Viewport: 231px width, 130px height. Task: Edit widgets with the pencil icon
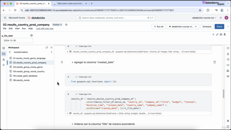click(x=217, y=35)
